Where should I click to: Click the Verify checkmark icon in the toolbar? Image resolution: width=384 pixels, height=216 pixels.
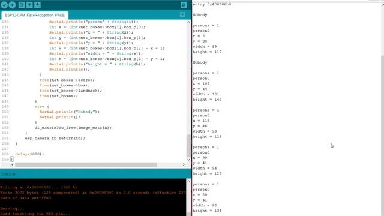[4, 5]
